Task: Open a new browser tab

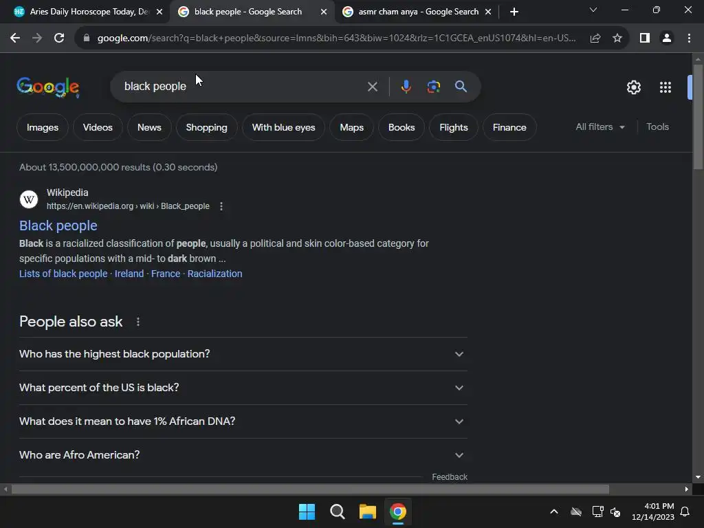Action: click(514, 12)
